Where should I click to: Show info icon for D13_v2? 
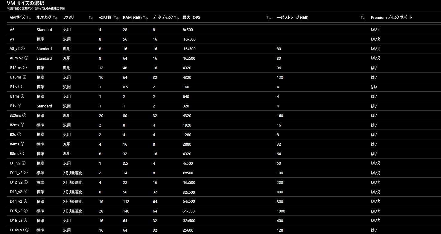[25, 192]
